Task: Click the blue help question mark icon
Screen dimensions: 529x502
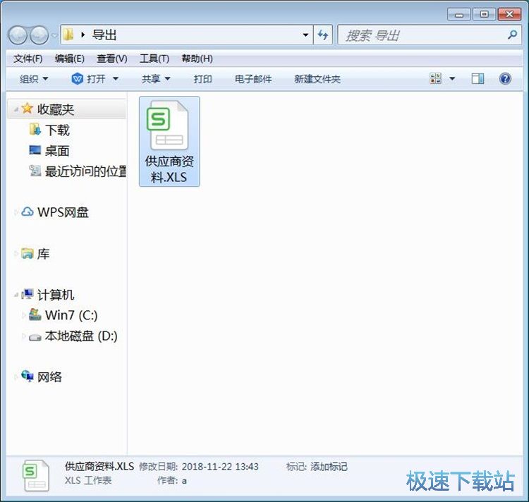Action: click(505, 79)
